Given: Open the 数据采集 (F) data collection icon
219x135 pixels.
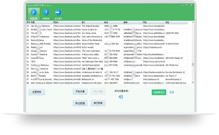Looking at the screenshot, I should coord(34,14).
